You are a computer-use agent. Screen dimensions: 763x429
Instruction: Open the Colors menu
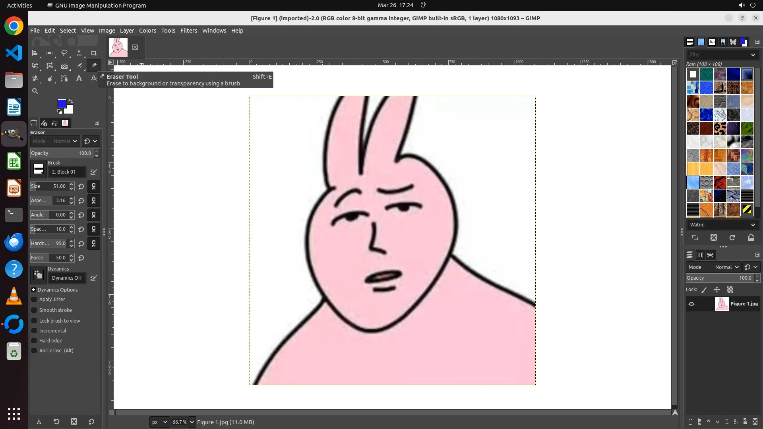coord(147,31)
